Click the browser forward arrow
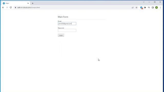164x92 pixels. point(7,7)
